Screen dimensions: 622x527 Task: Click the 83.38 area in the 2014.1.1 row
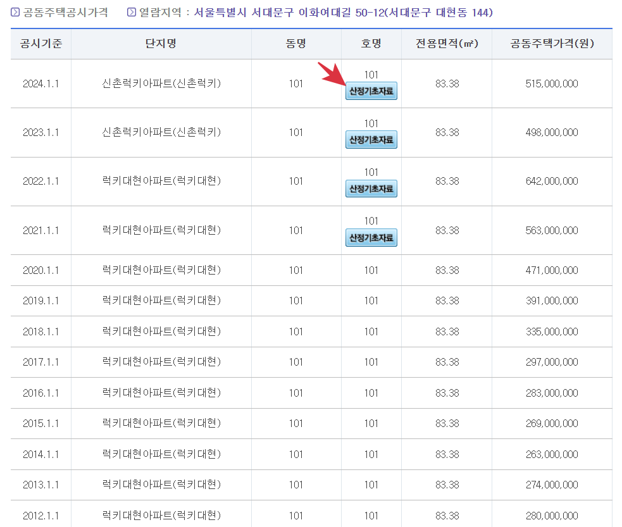click(447, 454)
